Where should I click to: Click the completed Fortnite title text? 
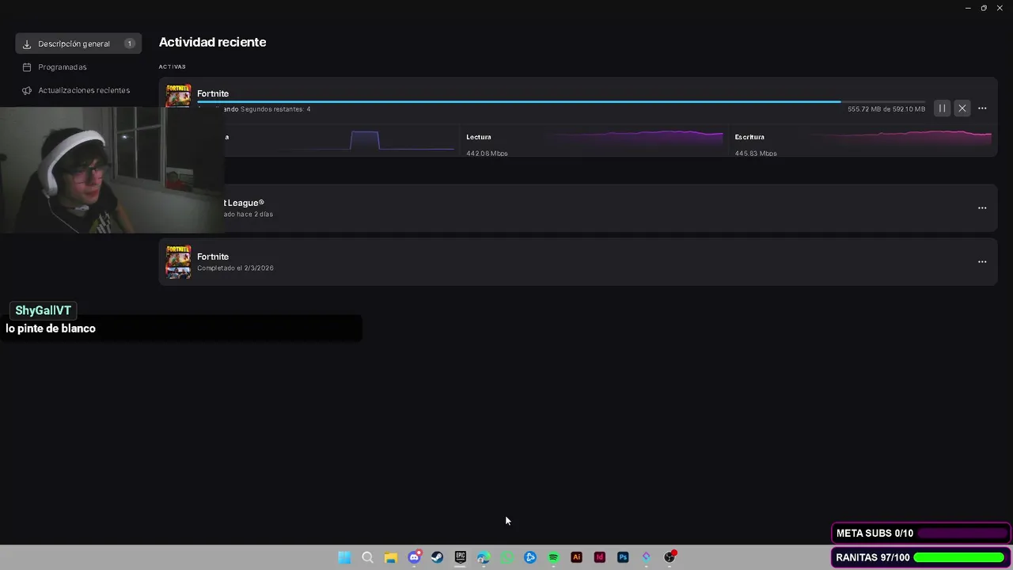tap(213, 256)
